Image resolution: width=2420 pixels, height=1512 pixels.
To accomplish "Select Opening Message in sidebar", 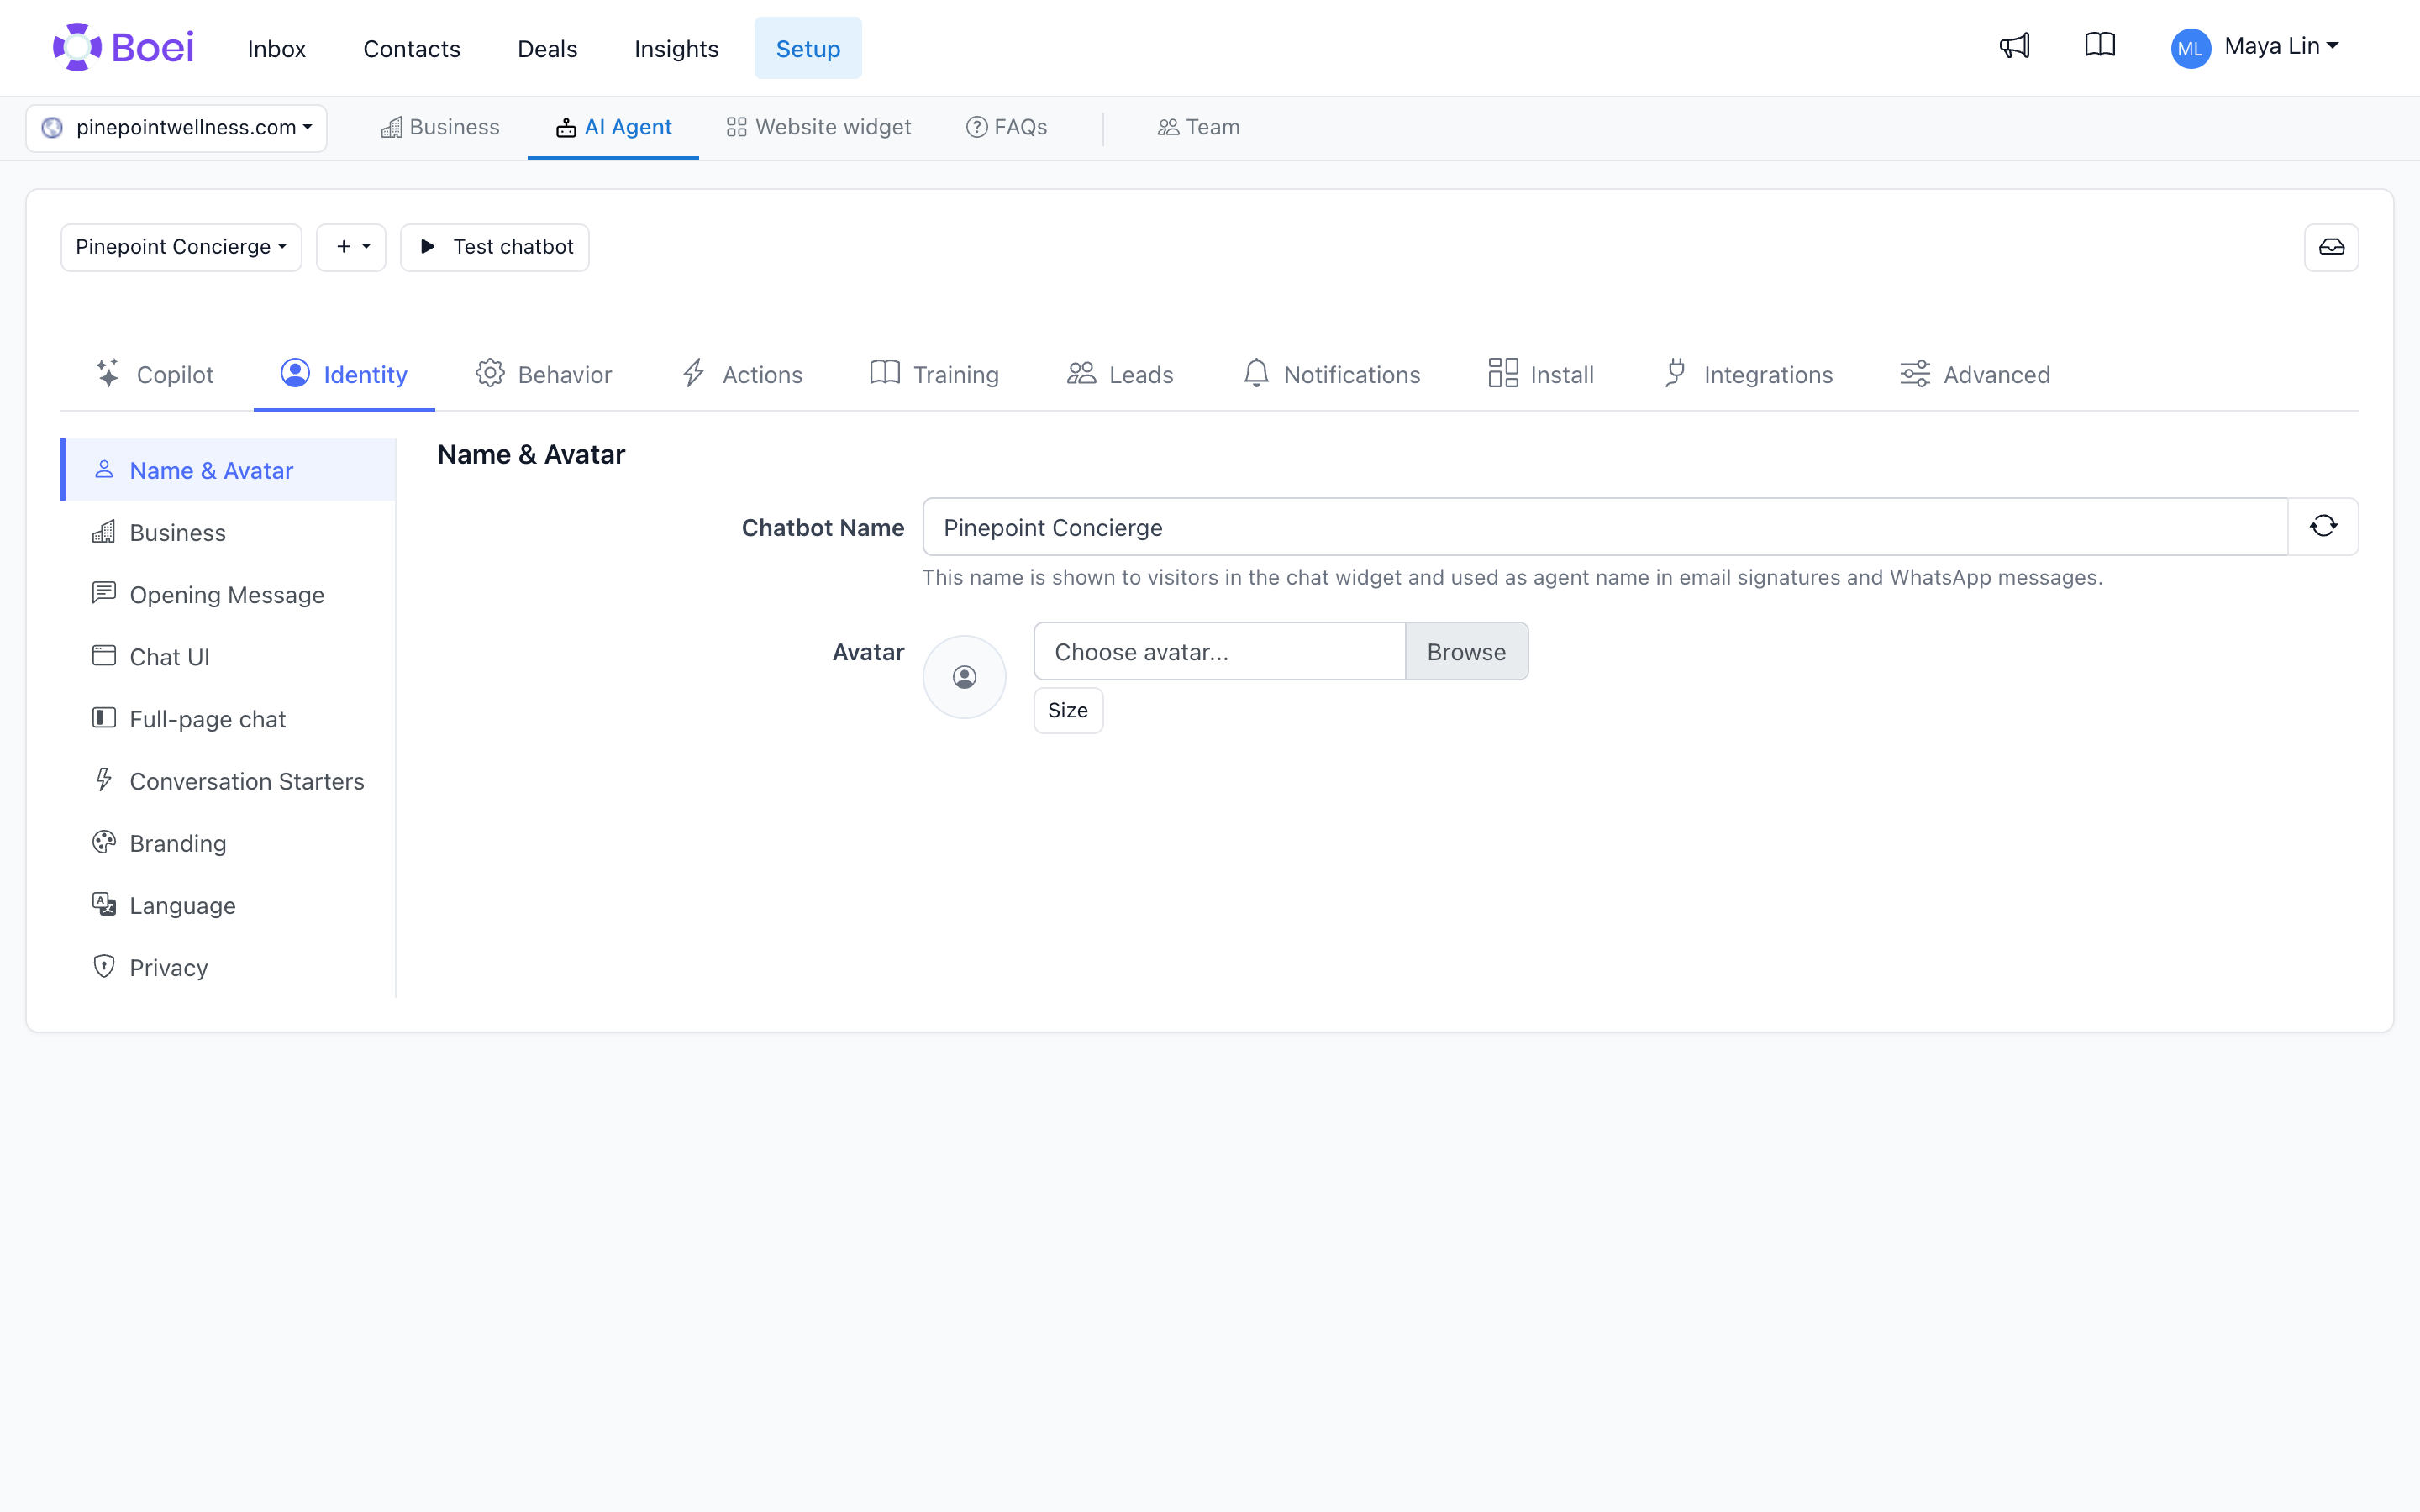I will 228,594.
